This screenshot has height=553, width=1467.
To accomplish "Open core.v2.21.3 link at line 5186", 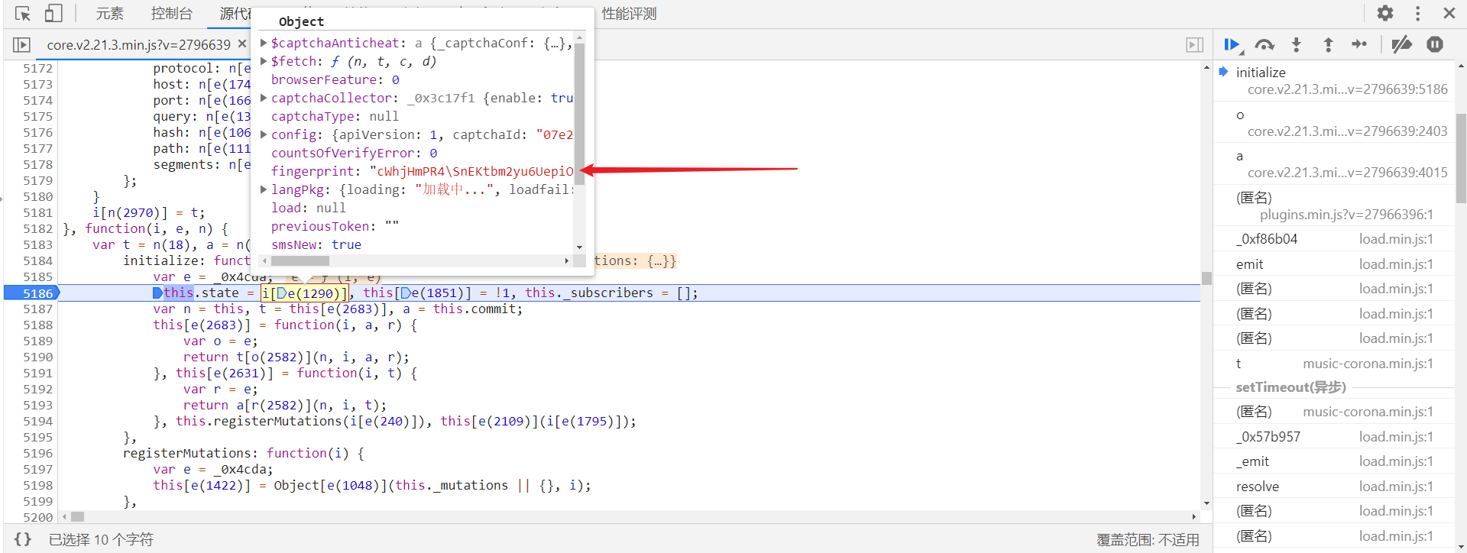I will (1348, 89).
